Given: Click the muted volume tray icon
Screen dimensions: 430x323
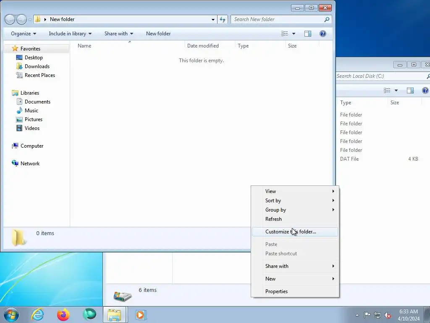Looking at the screenshot, I should tap(388, 315).
